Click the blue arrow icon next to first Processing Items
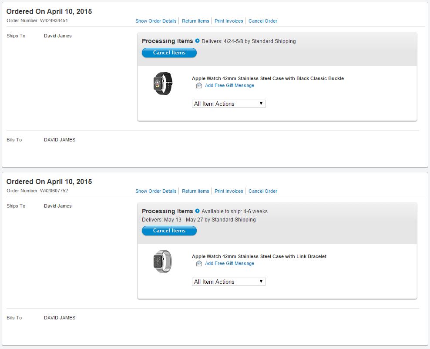Image resolution: width=430 pixels, height=349 pixels. pos(197,41)
